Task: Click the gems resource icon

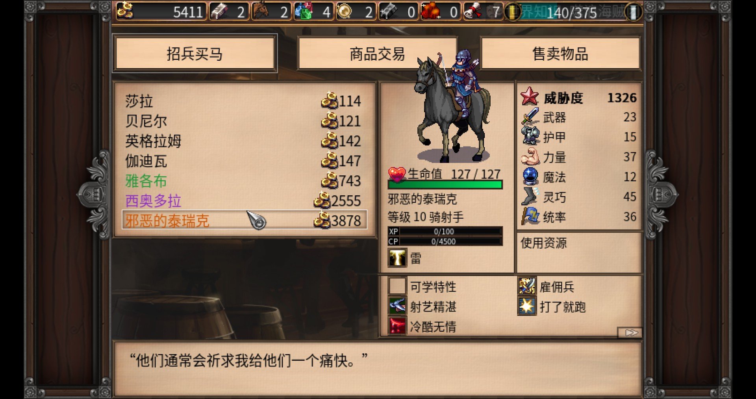Action: (304, 11)
